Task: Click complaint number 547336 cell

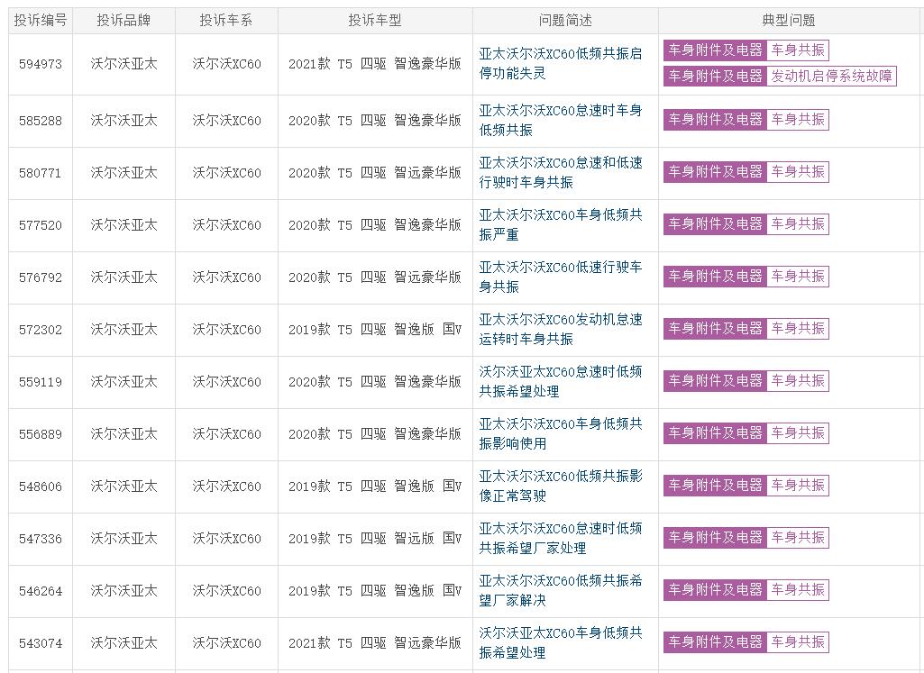Action: (x=41, y=539)
